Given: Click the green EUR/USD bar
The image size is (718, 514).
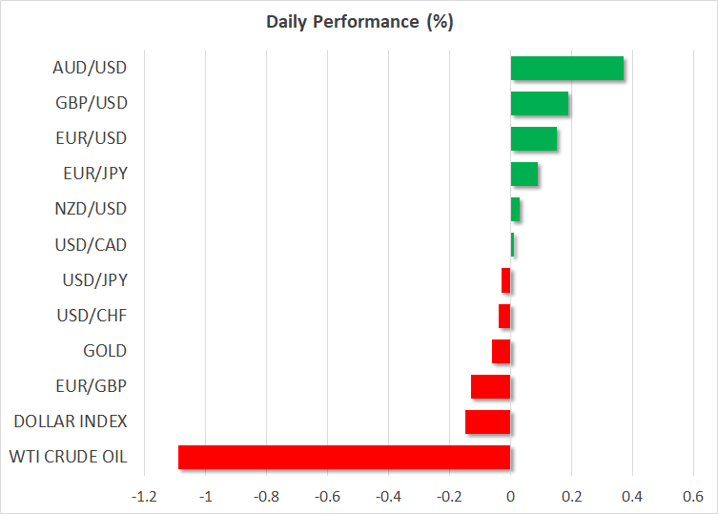Looking at the screenshot, I should pos(533,138).
